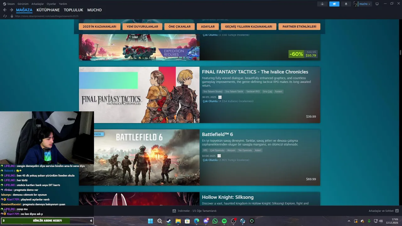Open WhatsApp from the taskbar
This screenshot has height=226, width=402.
click(215, 221)
